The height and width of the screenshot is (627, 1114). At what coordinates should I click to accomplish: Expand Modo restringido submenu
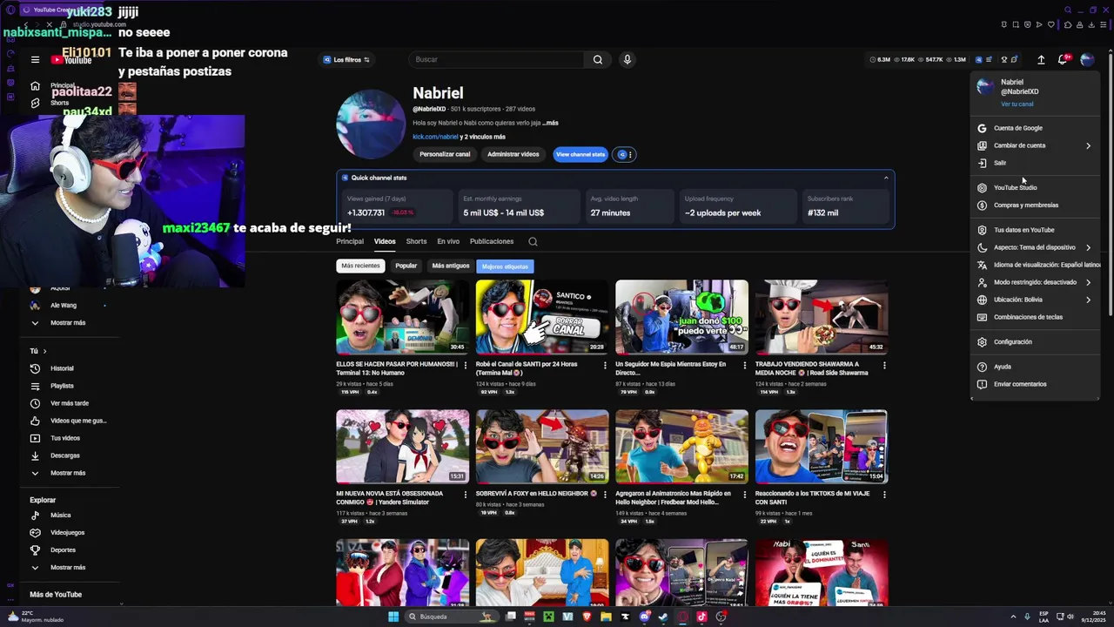(x=1034, y=282)
